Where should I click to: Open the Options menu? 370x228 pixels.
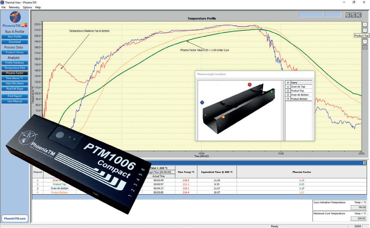(27, 7)
